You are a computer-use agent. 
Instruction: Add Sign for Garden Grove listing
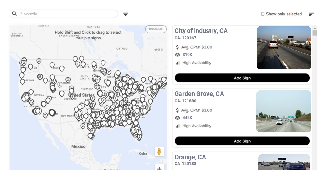[x=242, y=141]
